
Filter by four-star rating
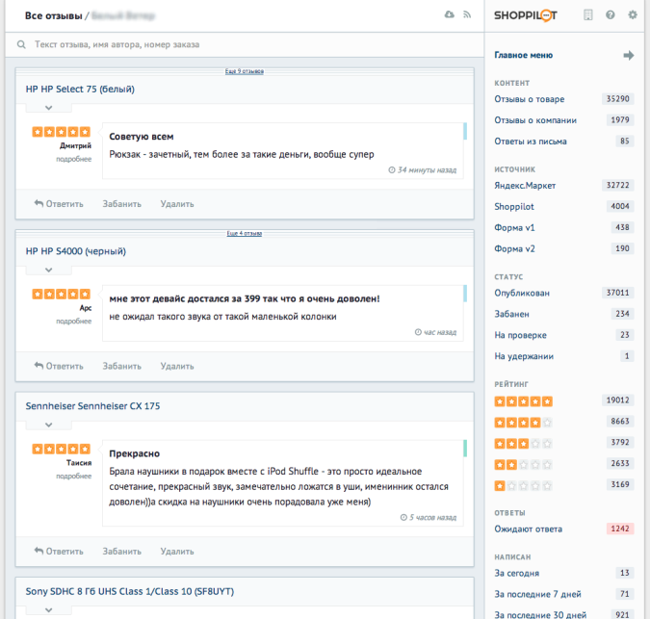click(x=523, y=423)
